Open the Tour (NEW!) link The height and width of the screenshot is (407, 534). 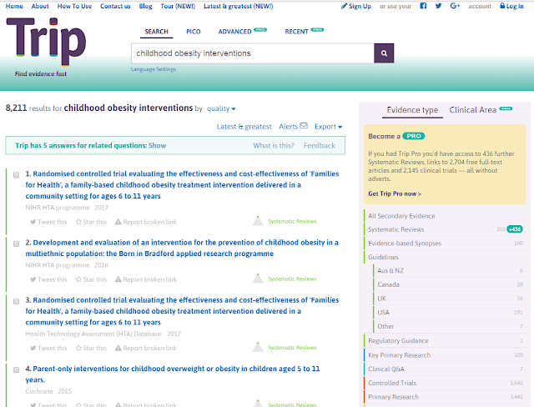click(x=178, y=6)
